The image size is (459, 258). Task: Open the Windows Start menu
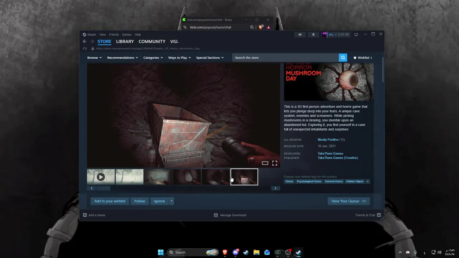click(161, 252)
